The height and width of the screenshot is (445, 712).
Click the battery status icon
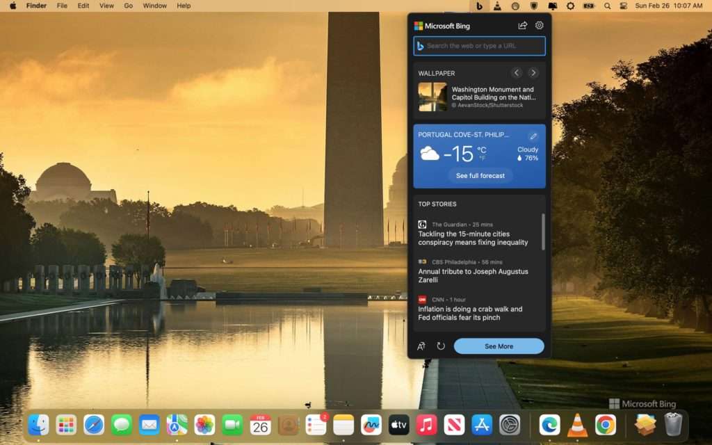589,6
